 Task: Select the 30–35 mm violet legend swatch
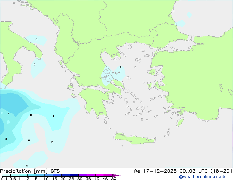83,175
